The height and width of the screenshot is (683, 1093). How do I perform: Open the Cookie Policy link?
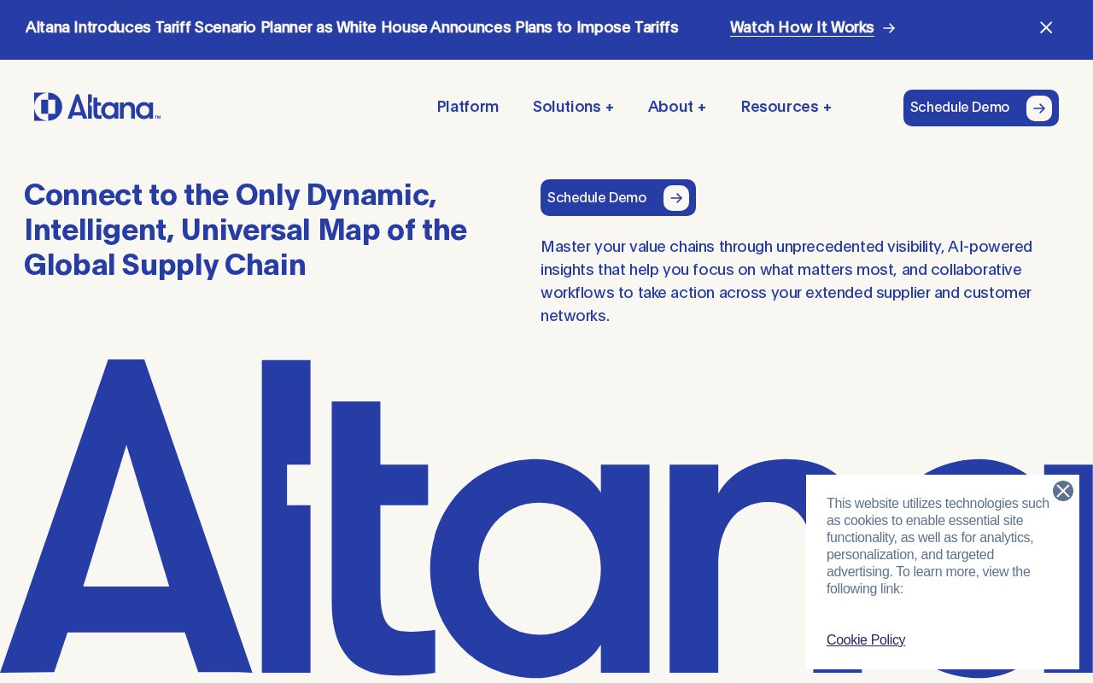866,640
